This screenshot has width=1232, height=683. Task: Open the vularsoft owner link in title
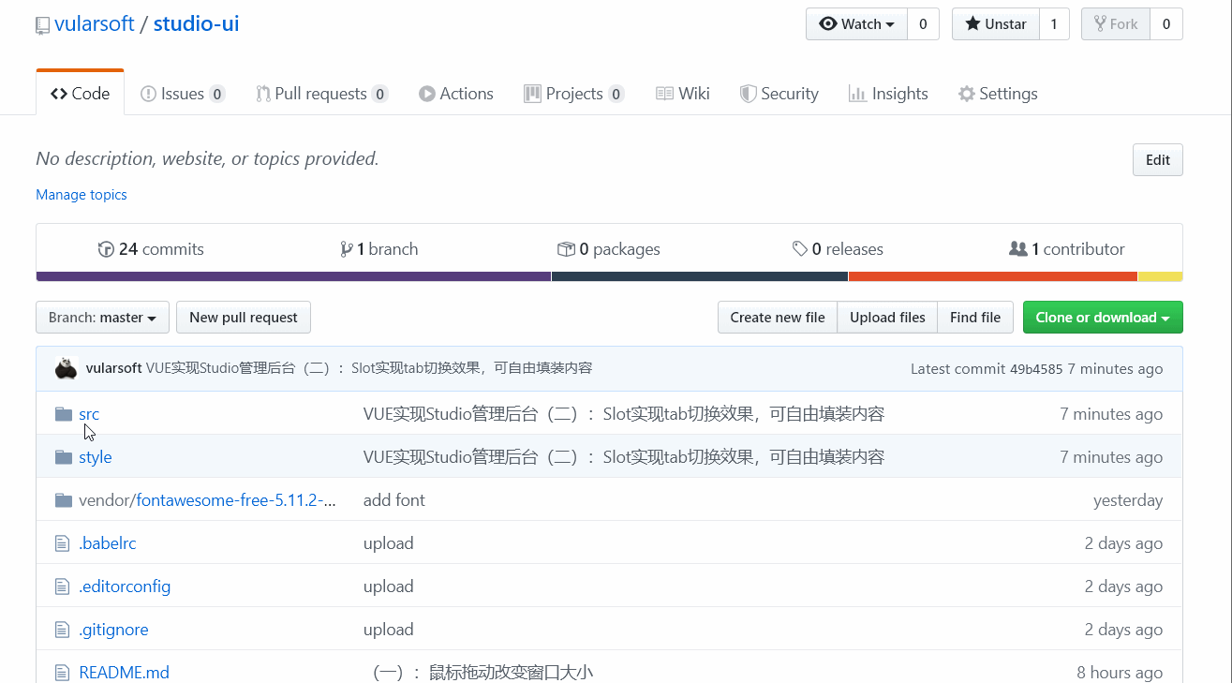95,24
